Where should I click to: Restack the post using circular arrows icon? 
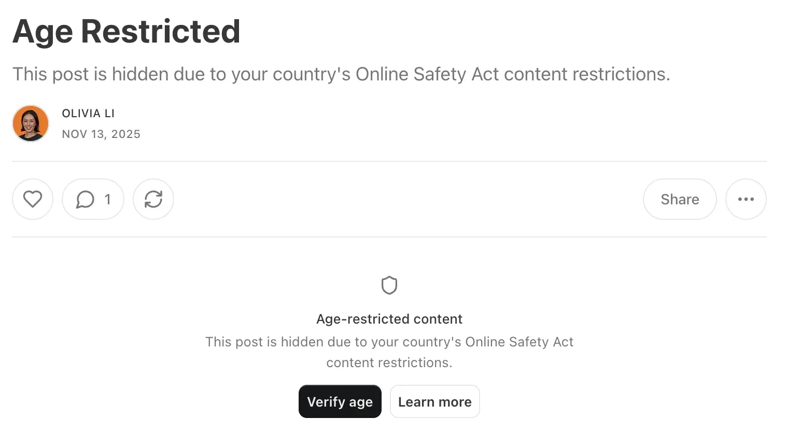153,199
